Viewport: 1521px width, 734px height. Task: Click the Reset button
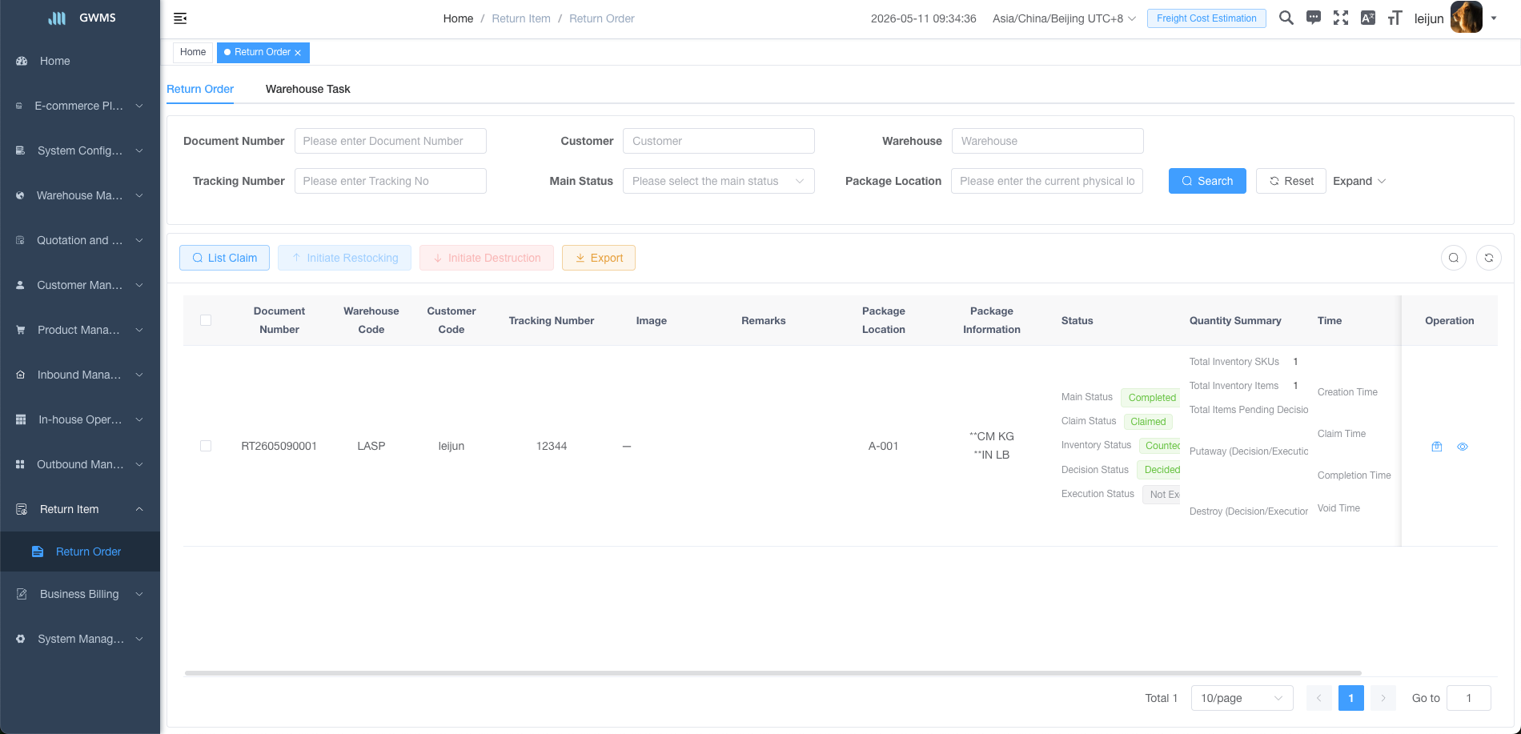point(1291,181)
